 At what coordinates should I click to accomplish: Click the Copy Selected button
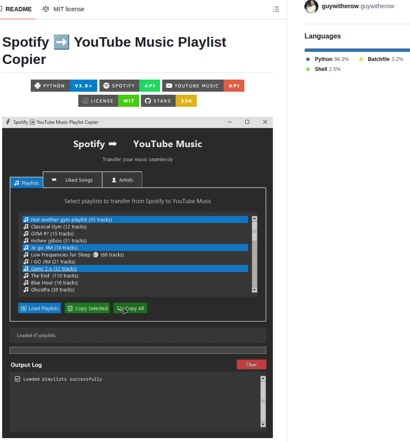pos(87,308)
